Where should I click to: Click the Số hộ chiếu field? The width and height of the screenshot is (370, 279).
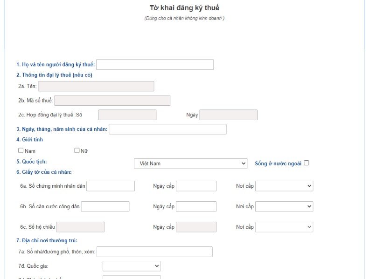tap(80, 227)
